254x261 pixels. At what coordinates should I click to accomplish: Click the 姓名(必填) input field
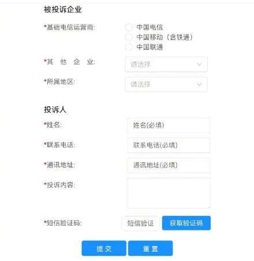pos(169,125)
